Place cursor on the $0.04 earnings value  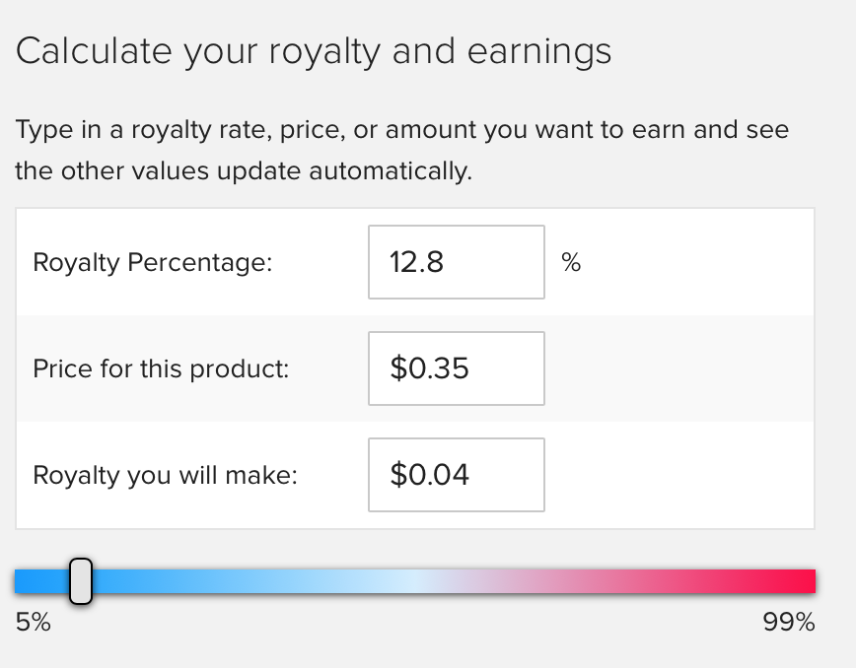[x=429, y=475]
